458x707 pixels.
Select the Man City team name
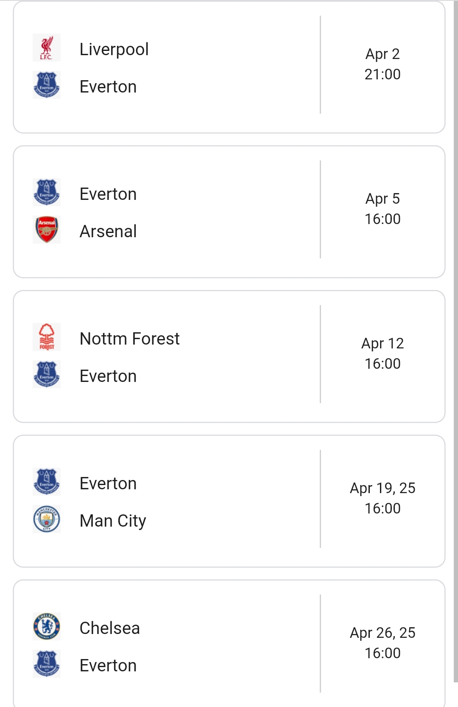(x=113, y=521)
